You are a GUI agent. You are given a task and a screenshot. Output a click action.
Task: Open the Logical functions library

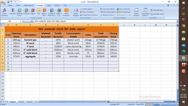(33, 12)
